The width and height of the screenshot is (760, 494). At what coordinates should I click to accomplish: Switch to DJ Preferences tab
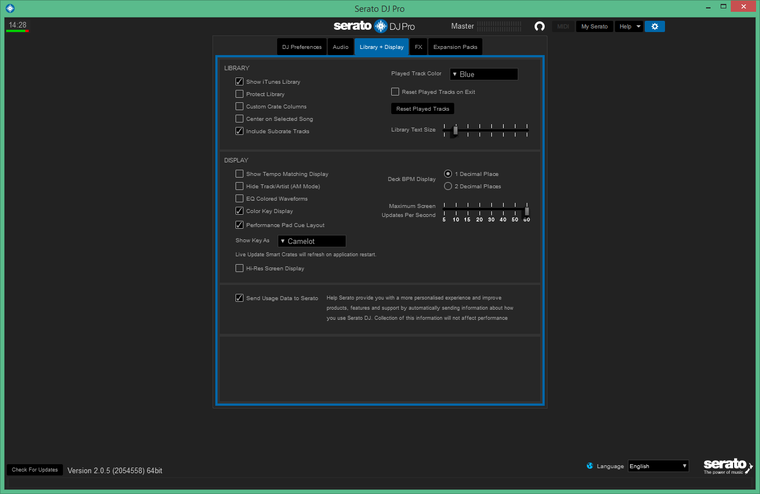302,47
